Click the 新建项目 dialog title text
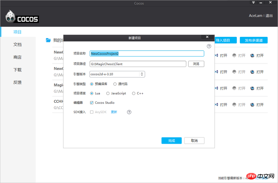 click(x=134, y=38)
